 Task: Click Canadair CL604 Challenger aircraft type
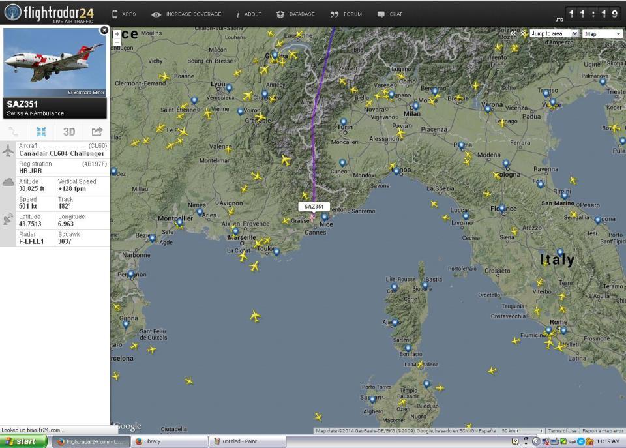tap(61, 153)
